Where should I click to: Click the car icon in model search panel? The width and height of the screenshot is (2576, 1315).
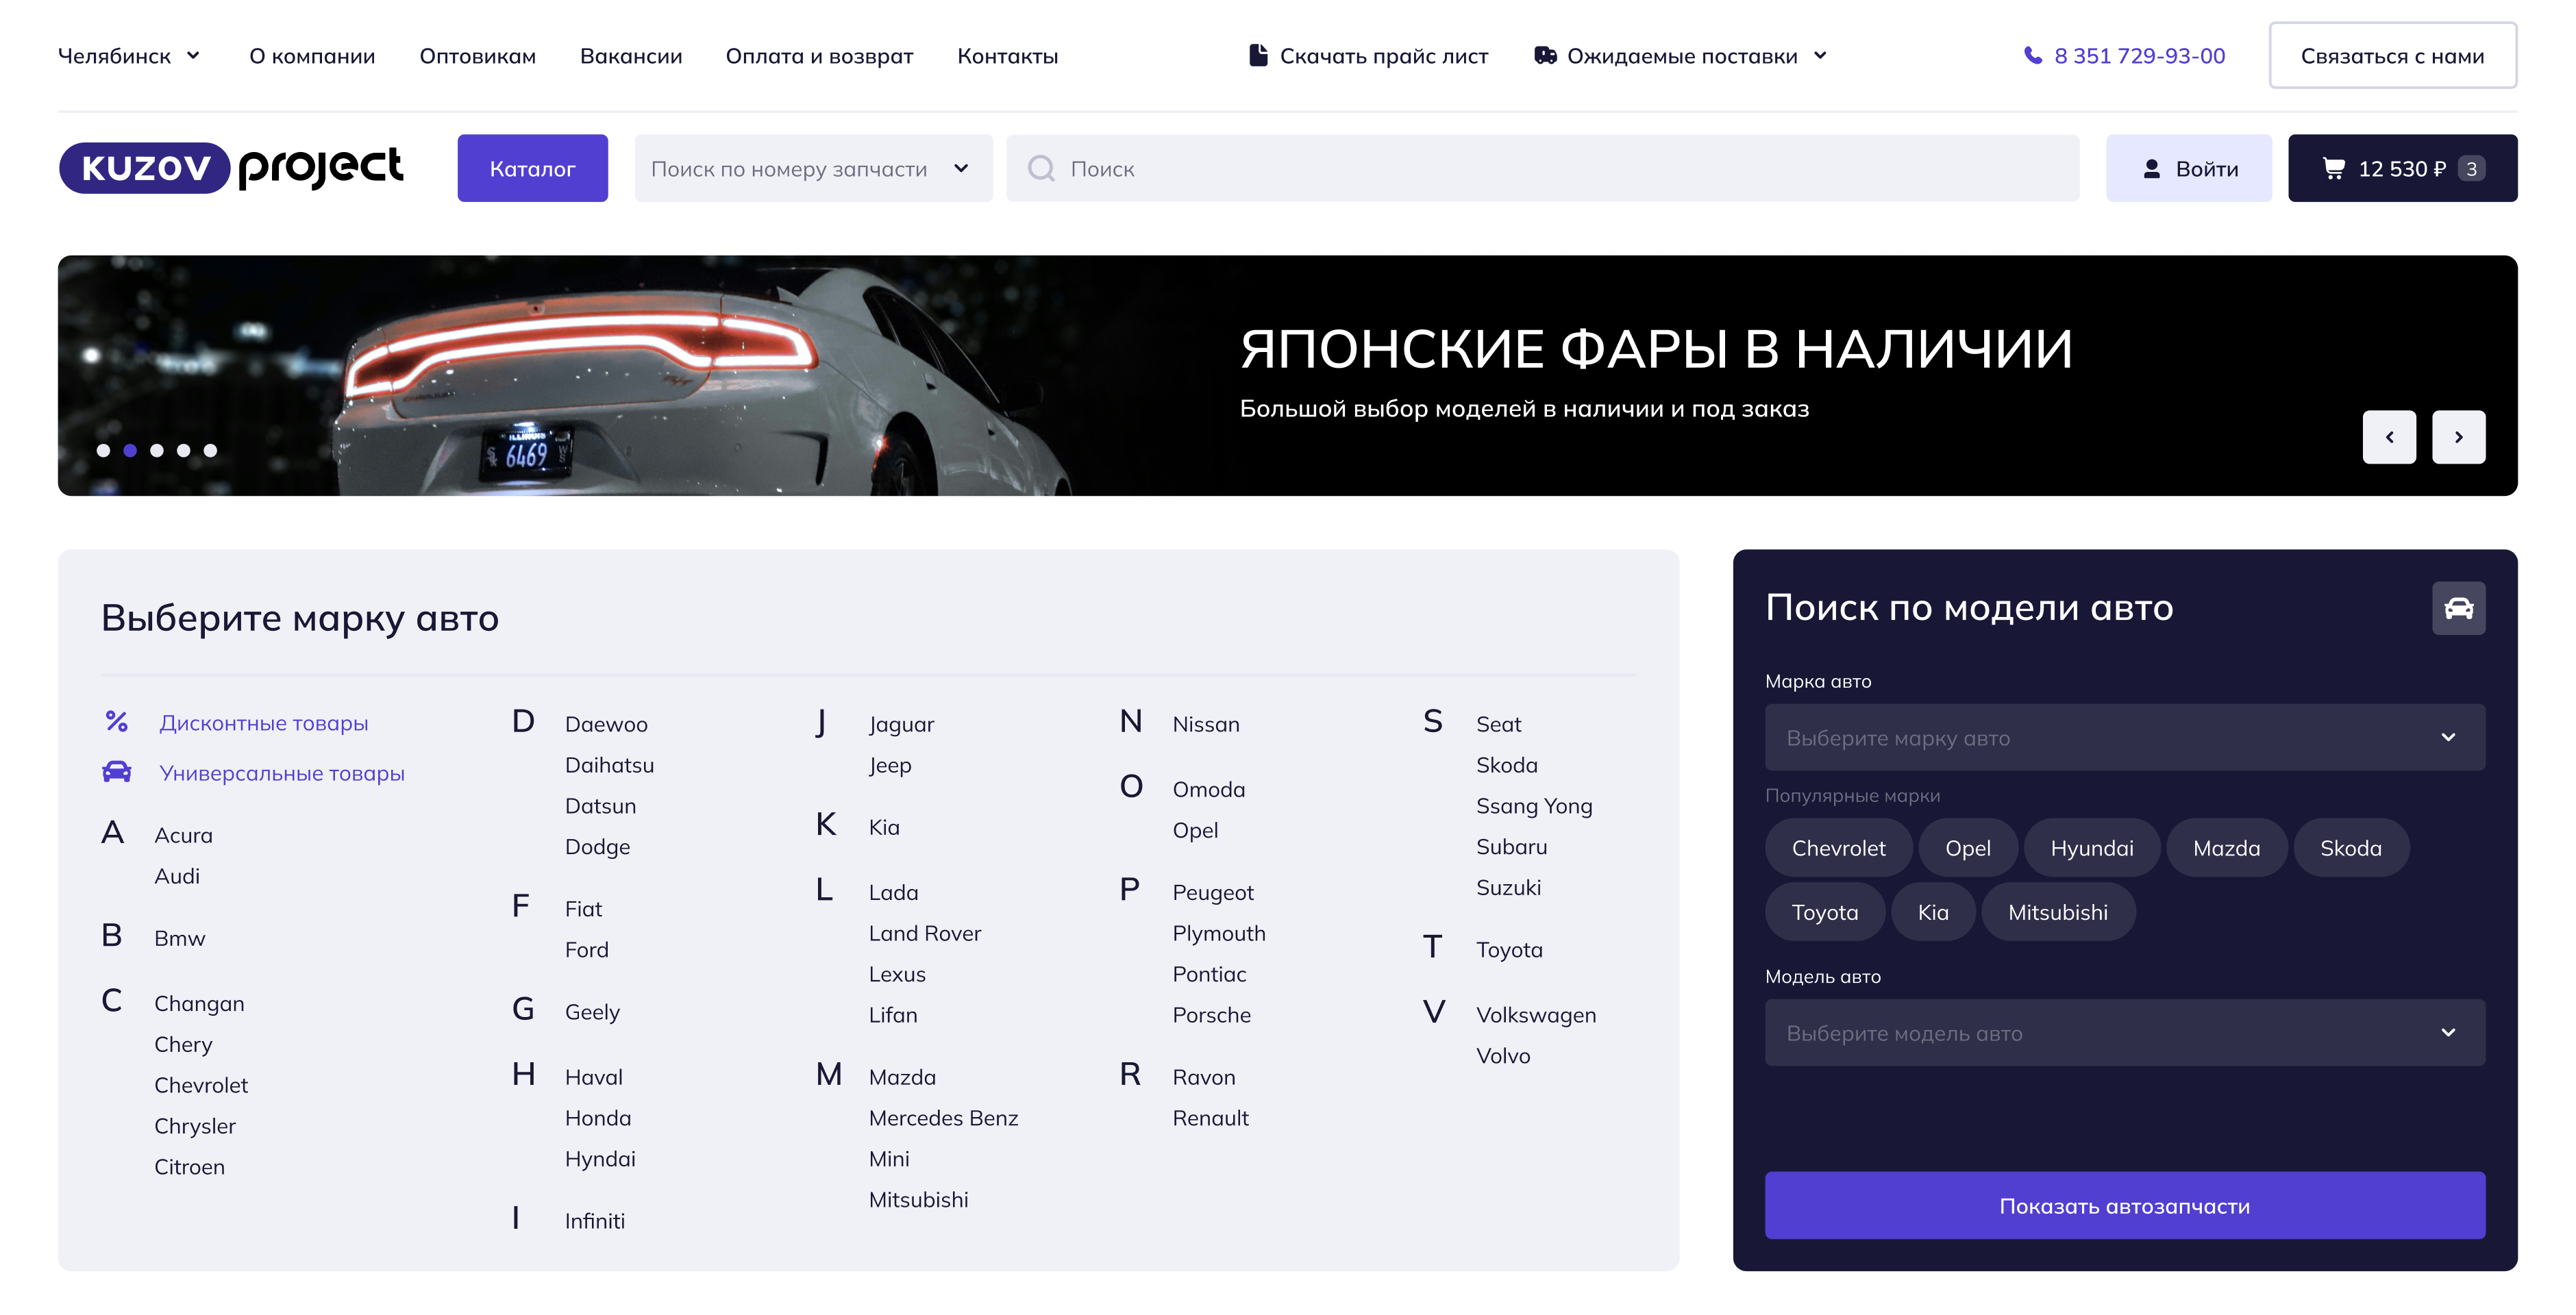click(2458, 608)
